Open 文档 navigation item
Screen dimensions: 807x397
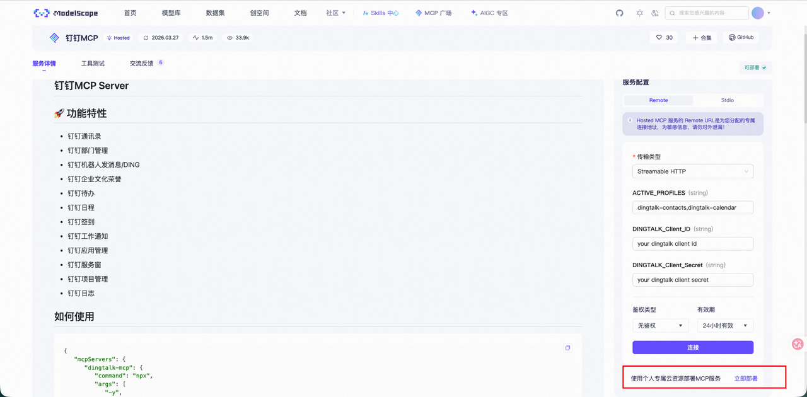click(301, 13)
